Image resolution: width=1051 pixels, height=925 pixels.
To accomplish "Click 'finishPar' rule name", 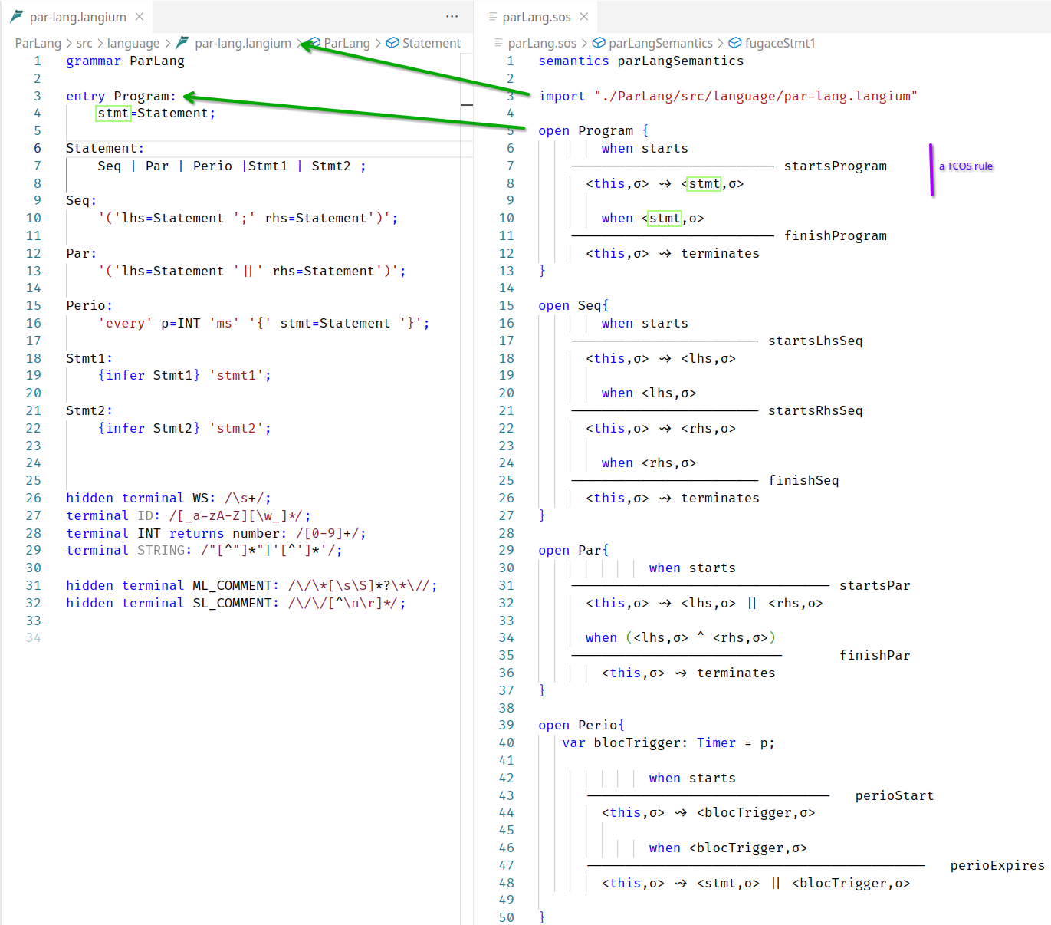I will coord(875,656).
